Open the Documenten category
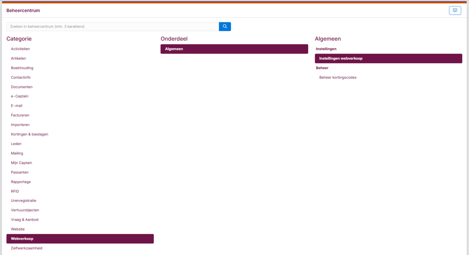 pos(22,87)
